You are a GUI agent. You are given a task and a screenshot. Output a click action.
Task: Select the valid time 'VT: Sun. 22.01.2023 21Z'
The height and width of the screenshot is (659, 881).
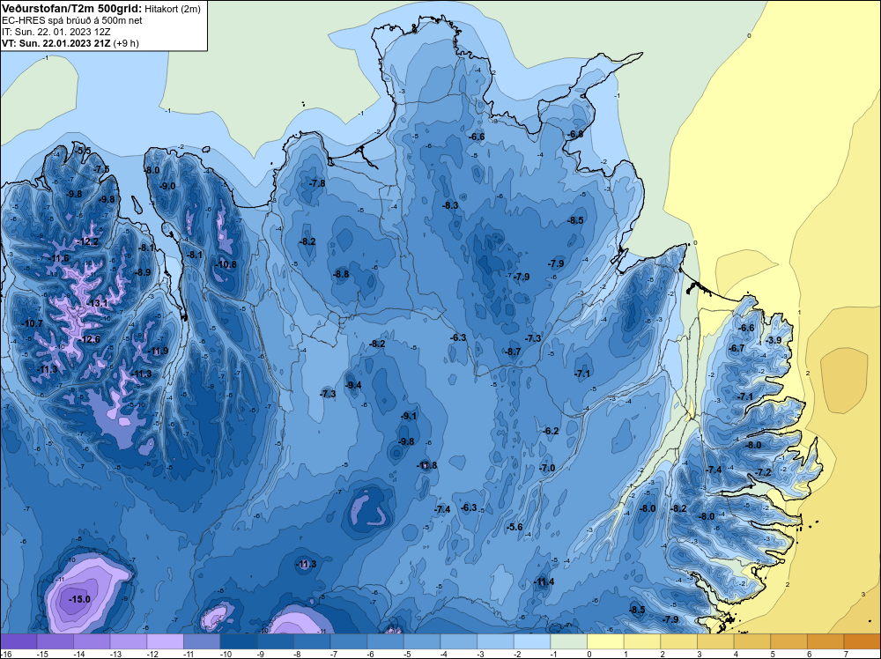tap(57, 43)
